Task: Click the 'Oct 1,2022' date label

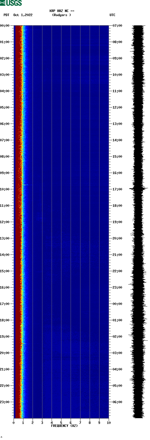Action: 23,15
